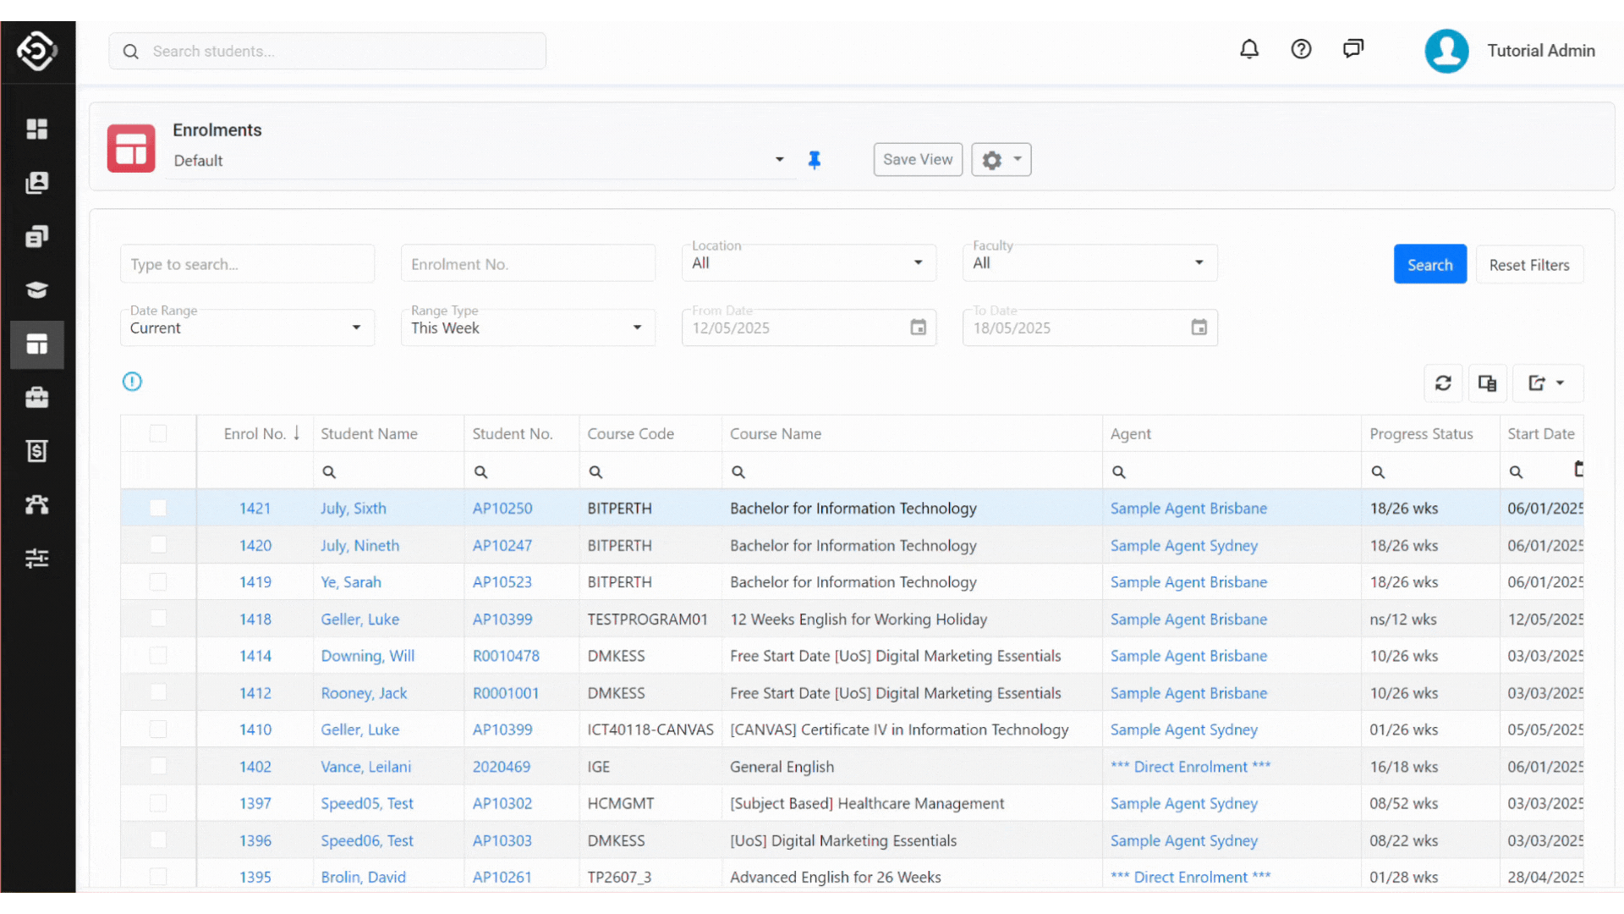
Task: Open the graduation cap sidebar icon
Action: (37, 290)
